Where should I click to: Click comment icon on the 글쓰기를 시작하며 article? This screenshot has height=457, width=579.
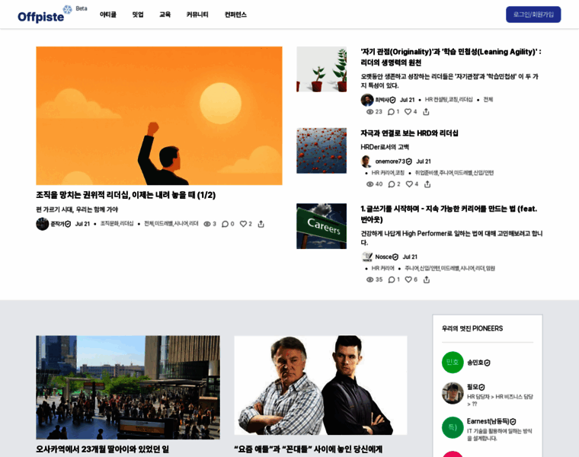pyautogui.click(x=392, y=280)
